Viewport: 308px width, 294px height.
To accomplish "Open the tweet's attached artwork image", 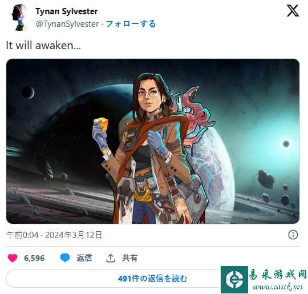I will point(153,141).
